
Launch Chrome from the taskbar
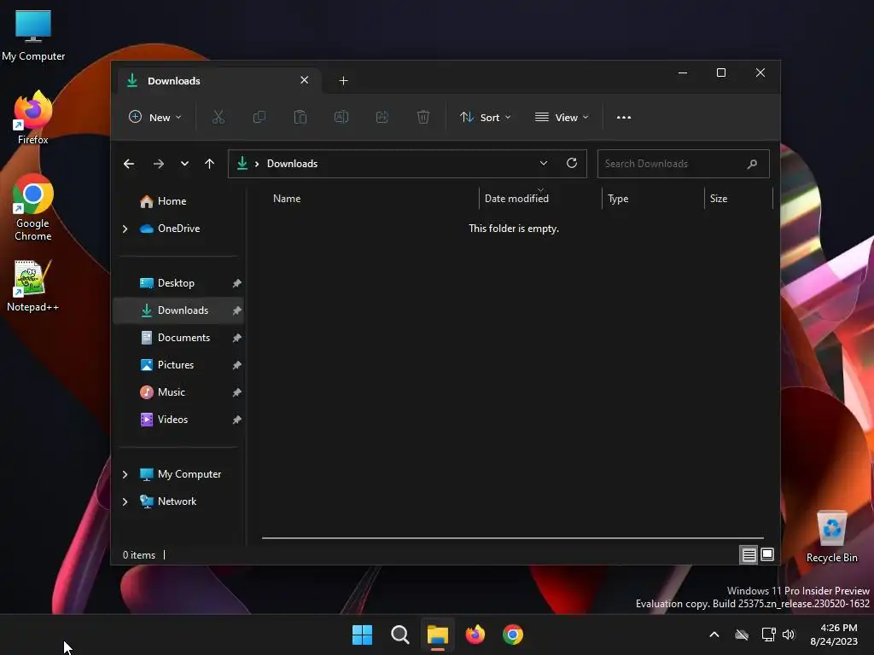pyautogui.click(x=513, y=635)
